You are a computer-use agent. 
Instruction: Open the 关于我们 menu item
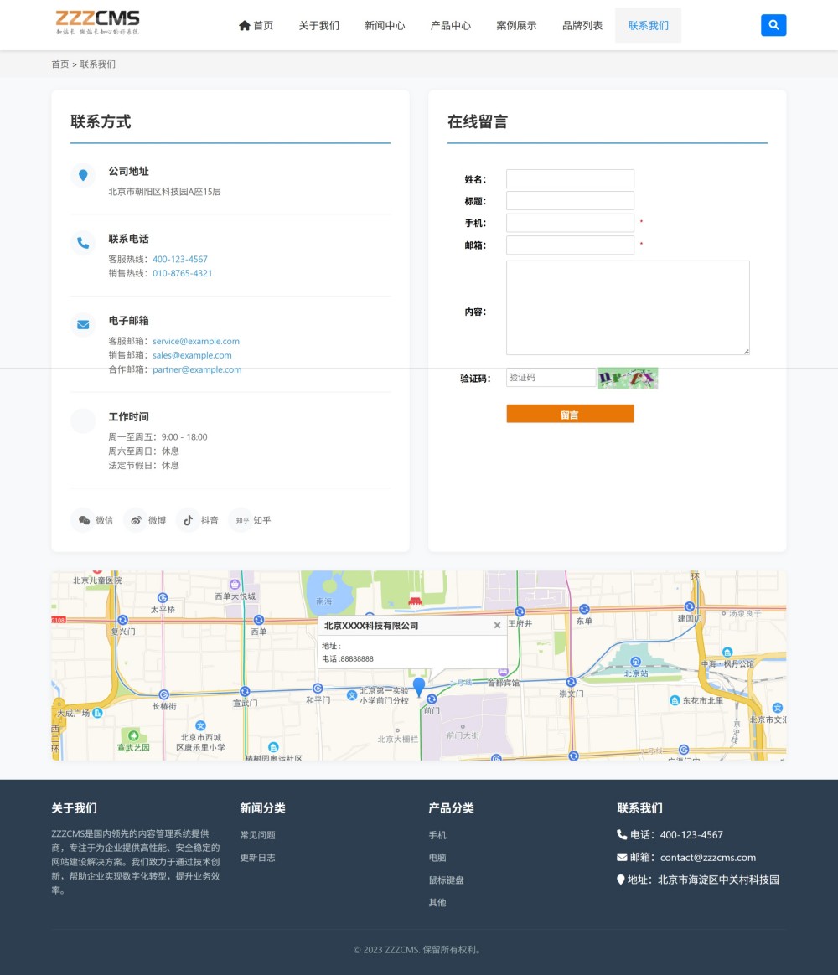319,25
